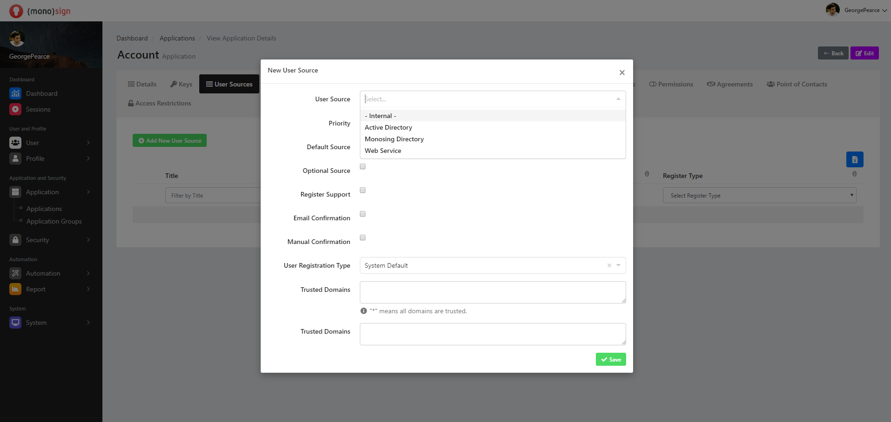Viewport: 891px width, 422px height.
Task: Collapse the Application sidebar menu chevron
Action: point(88,192)
